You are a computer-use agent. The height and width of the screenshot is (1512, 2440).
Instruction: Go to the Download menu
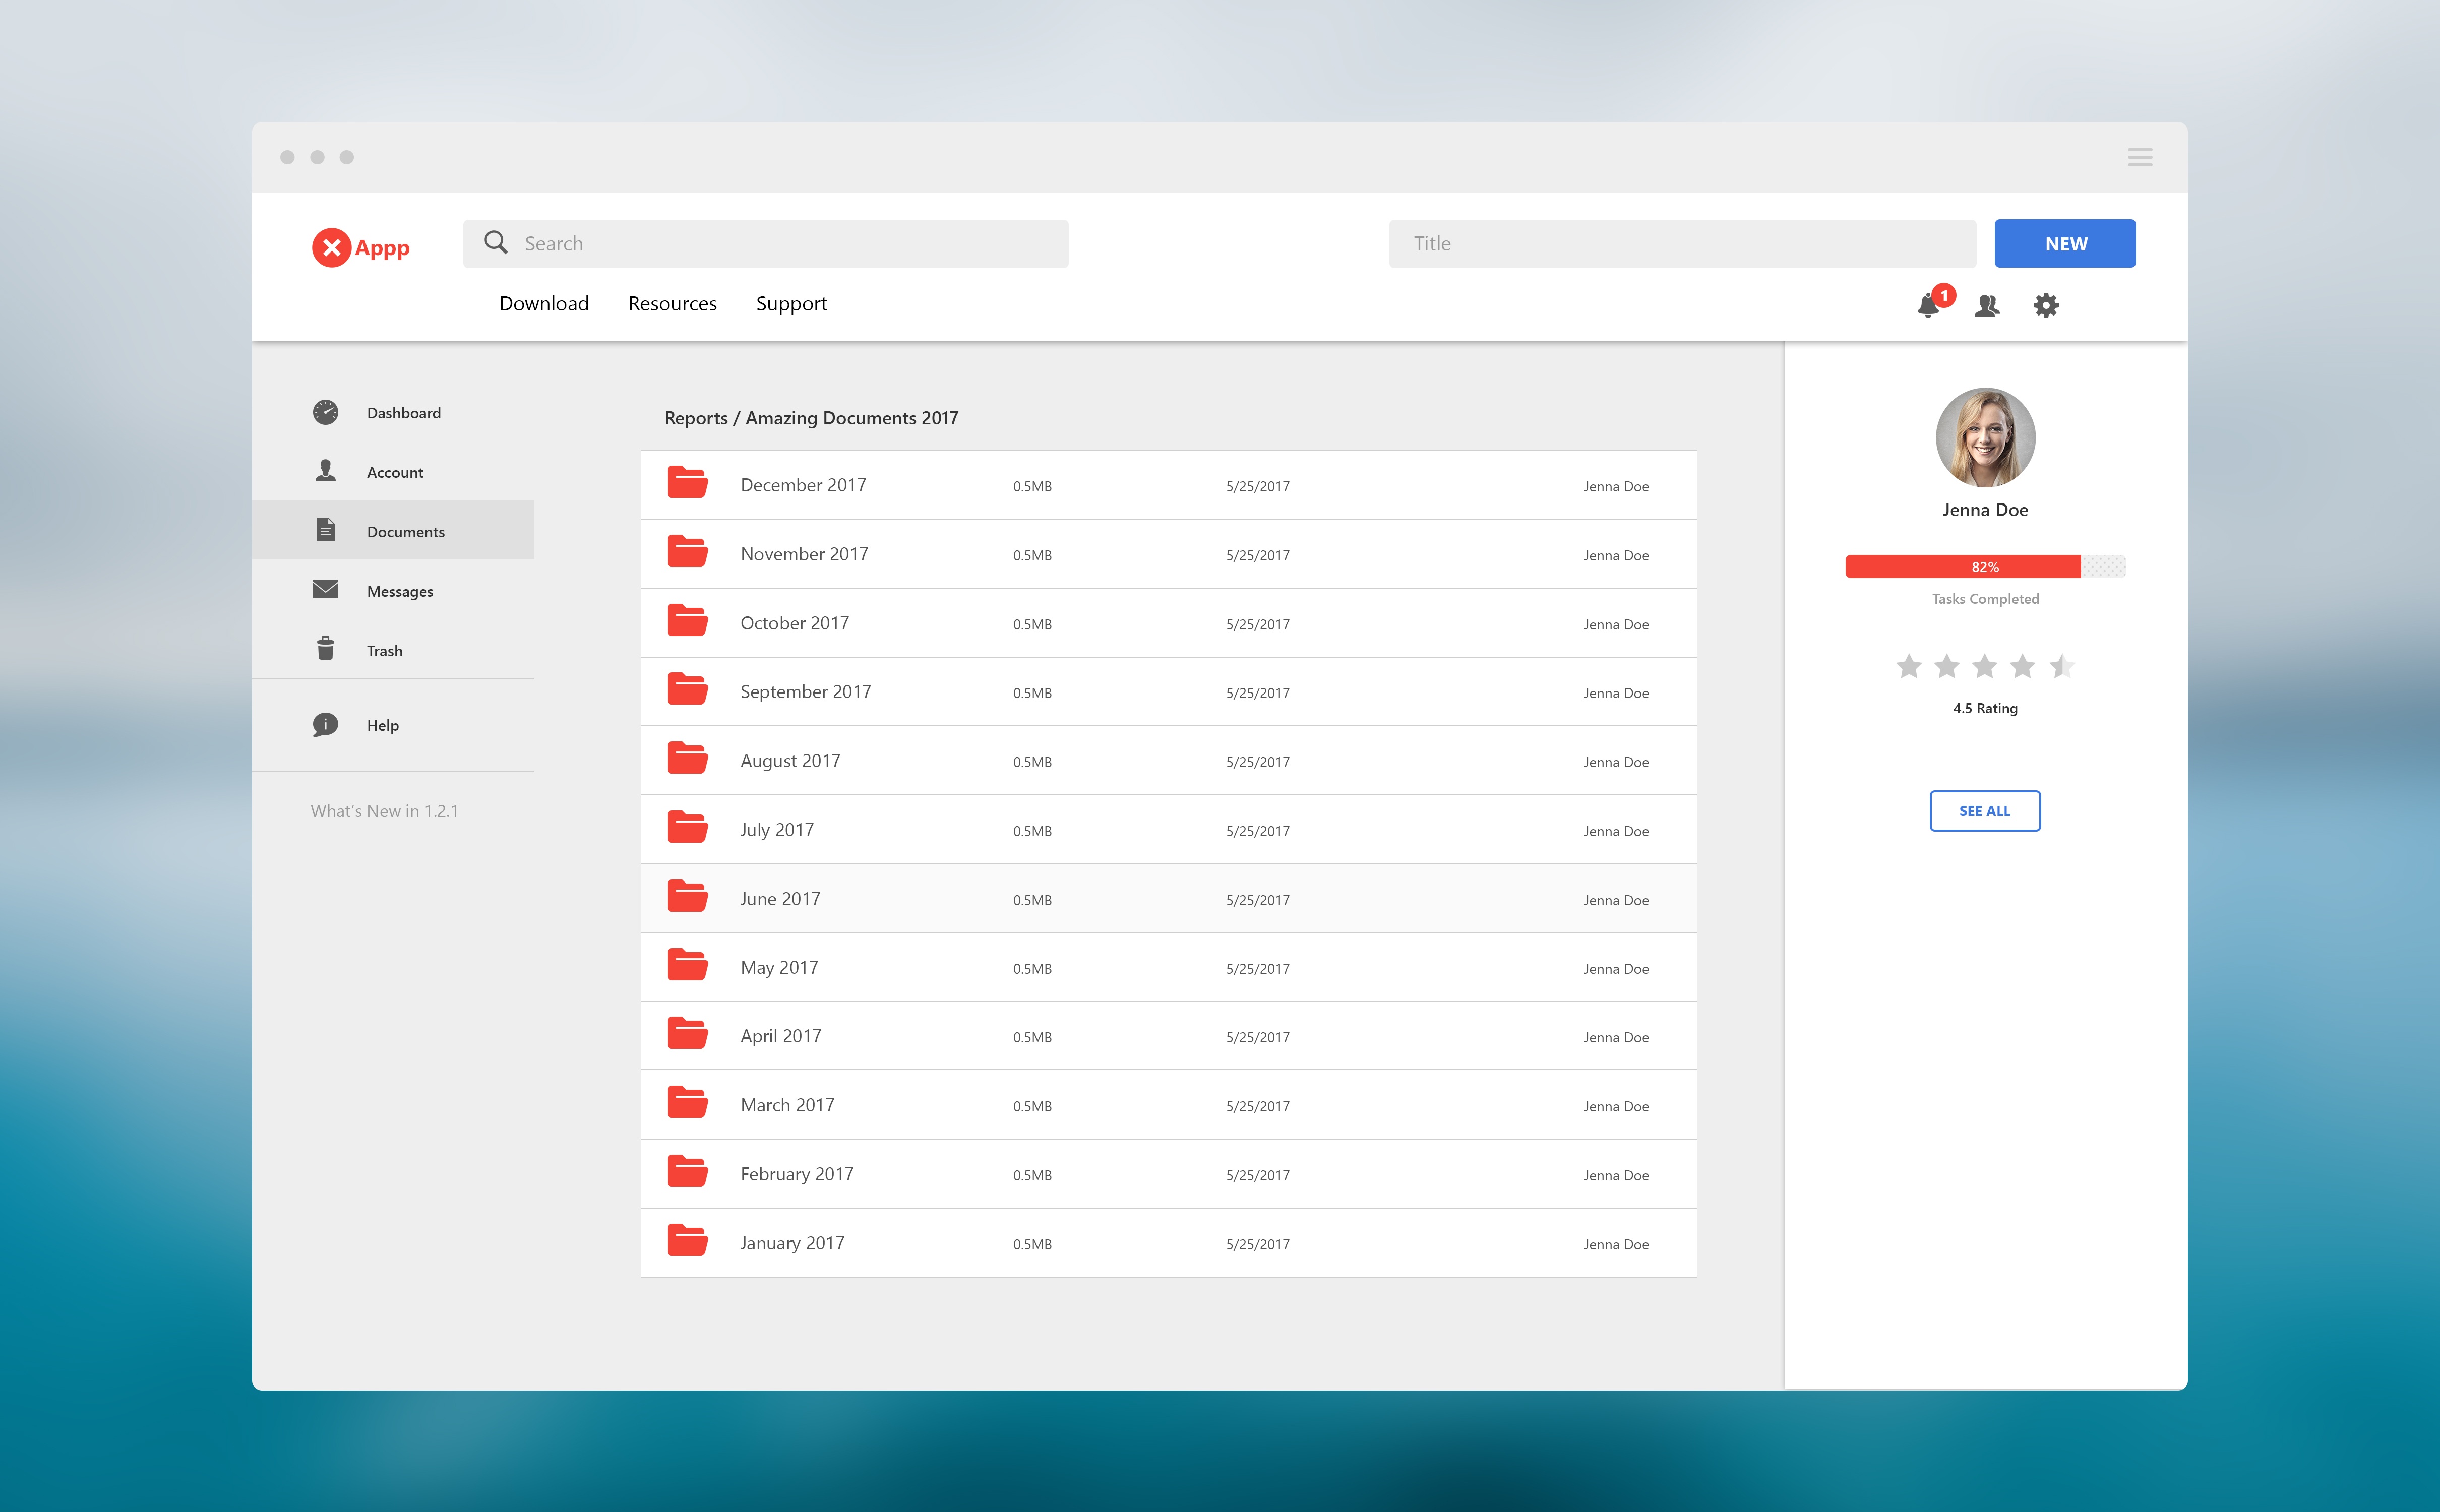click(x=544, y=304)
